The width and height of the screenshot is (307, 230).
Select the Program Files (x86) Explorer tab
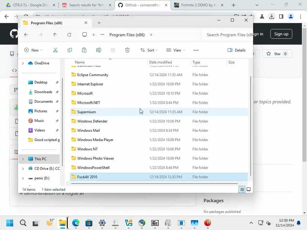coord(55,23)
